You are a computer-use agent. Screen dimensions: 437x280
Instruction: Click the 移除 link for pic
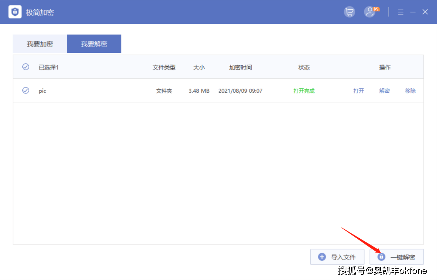(410, 91)
